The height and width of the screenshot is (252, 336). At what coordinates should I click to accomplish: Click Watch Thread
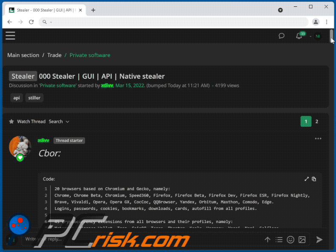pyautogui.click(x=31, y=122)
